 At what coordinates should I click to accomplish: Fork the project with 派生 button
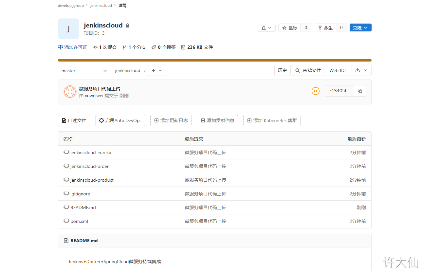[x=325, y=28]
